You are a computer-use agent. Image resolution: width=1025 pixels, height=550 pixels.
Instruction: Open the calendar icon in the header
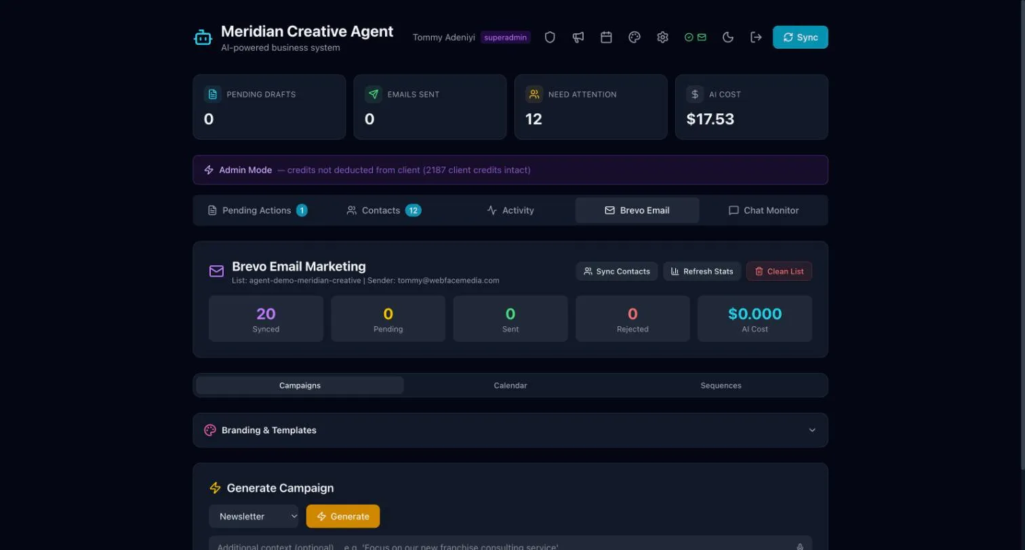pos(606,37)
